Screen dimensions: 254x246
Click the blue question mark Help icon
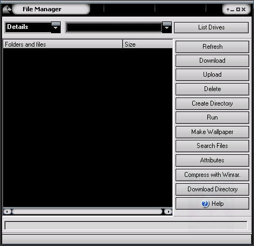pos(205,204)
